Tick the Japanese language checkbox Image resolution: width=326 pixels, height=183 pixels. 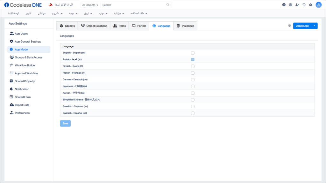193,86
